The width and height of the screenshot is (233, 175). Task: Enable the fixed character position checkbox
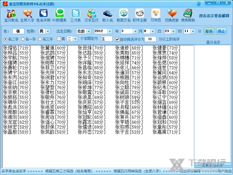coord(59,39)
